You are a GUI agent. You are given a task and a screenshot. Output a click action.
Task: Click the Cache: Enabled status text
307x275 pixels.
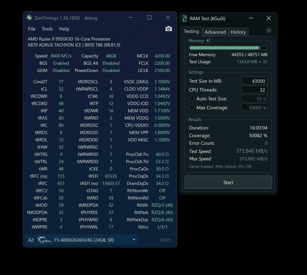point(201,167)
